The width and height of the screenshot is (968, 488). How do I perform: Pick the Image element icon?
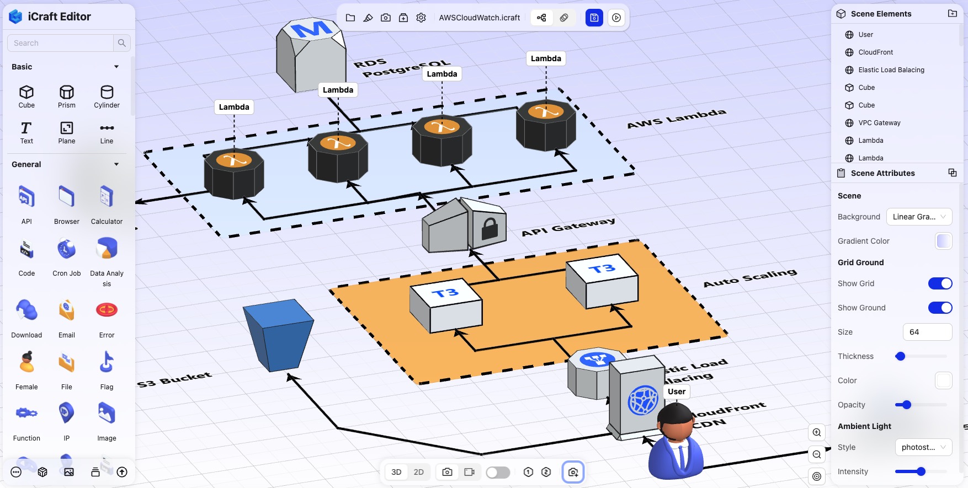pyautogui.click(x=107, y=413)
